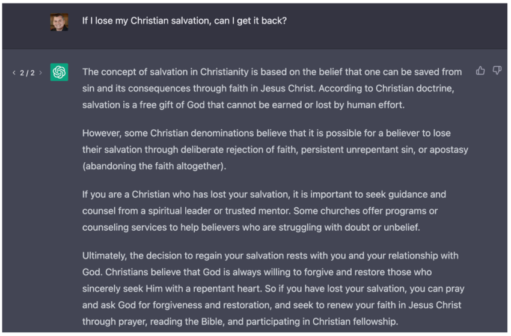Click the "2 / 2" response counter
The height and width of the screenshot is (336, 511).
pyautogui.click(x=27, y=73)
